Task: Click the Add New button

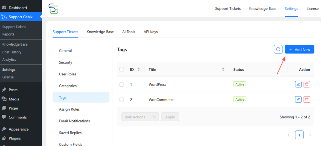Action: click(299, 49)
